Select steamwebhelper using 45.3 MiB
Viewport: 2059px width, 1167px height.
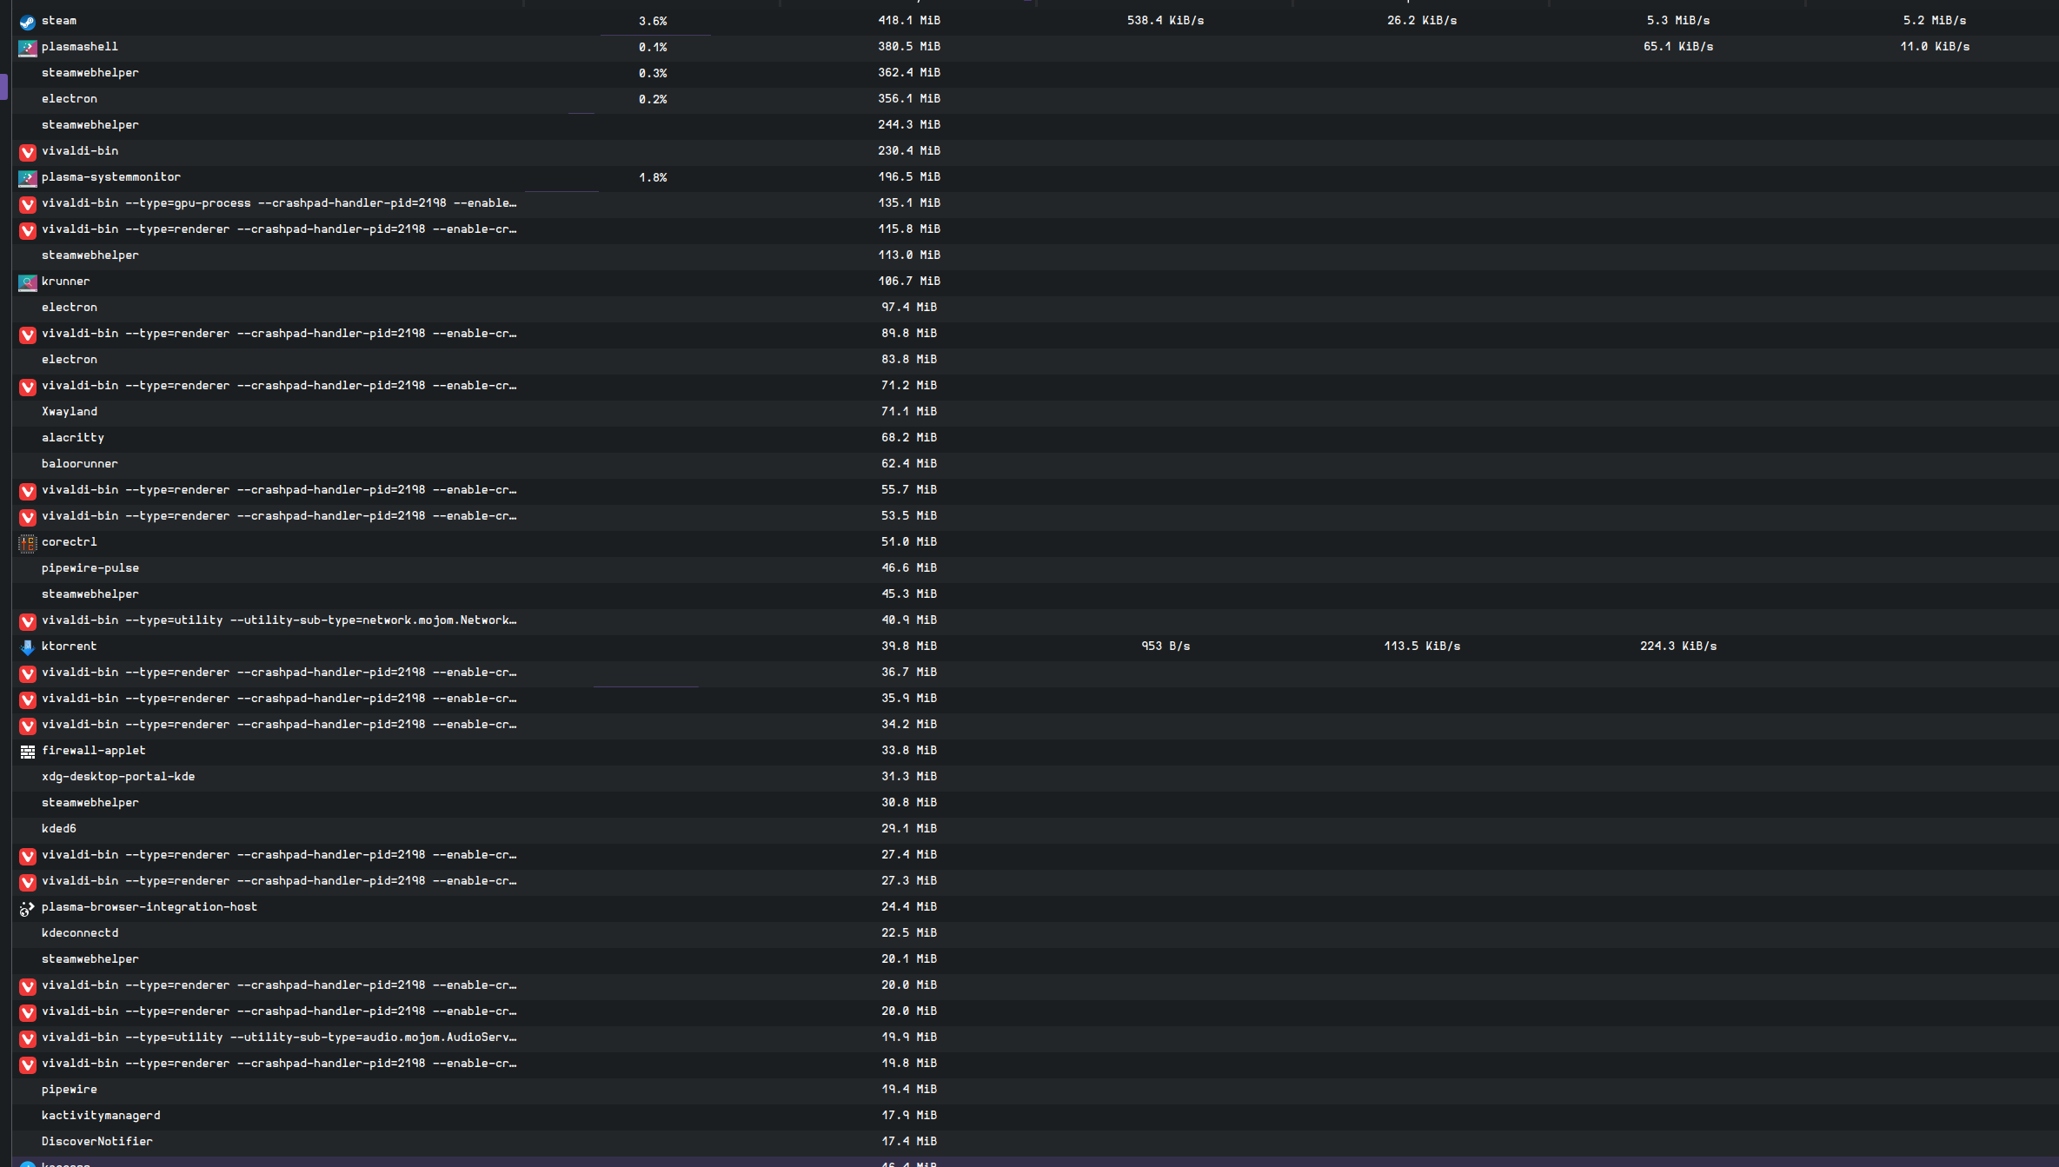coord(90,593)
